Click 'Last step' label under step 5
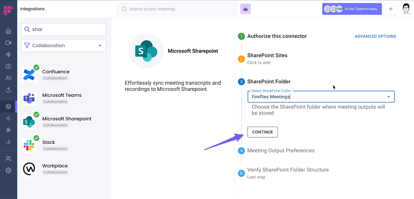414x199 pixels. pyautogui.click(x=256, y=177)
